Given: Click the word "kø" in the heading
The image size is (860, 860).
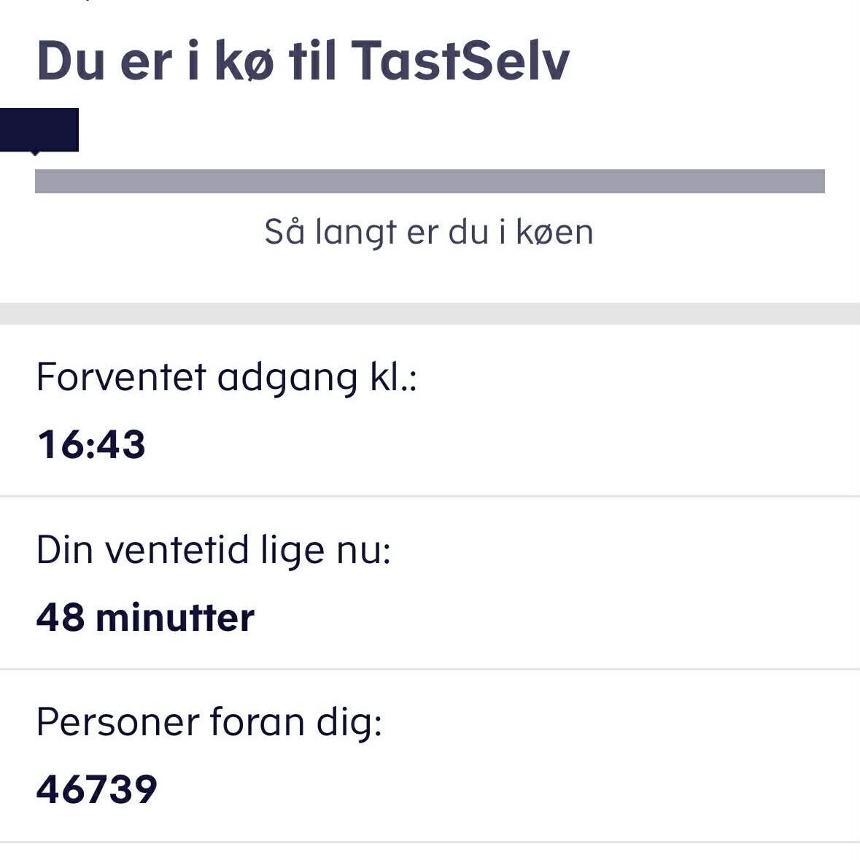Looking at the screenshot, I should pos(244,60).
